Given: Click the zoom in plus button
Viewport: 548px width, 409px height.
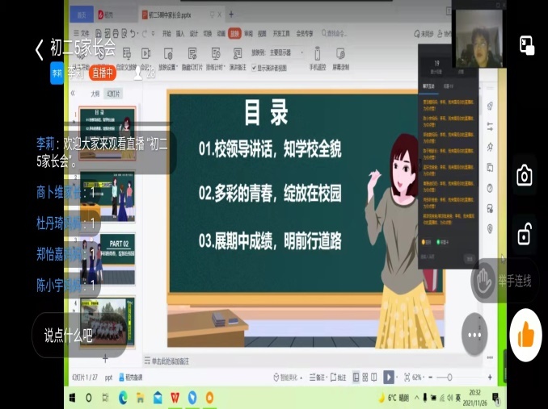Looking at the screenshot, I should click(x=490, y=378).
